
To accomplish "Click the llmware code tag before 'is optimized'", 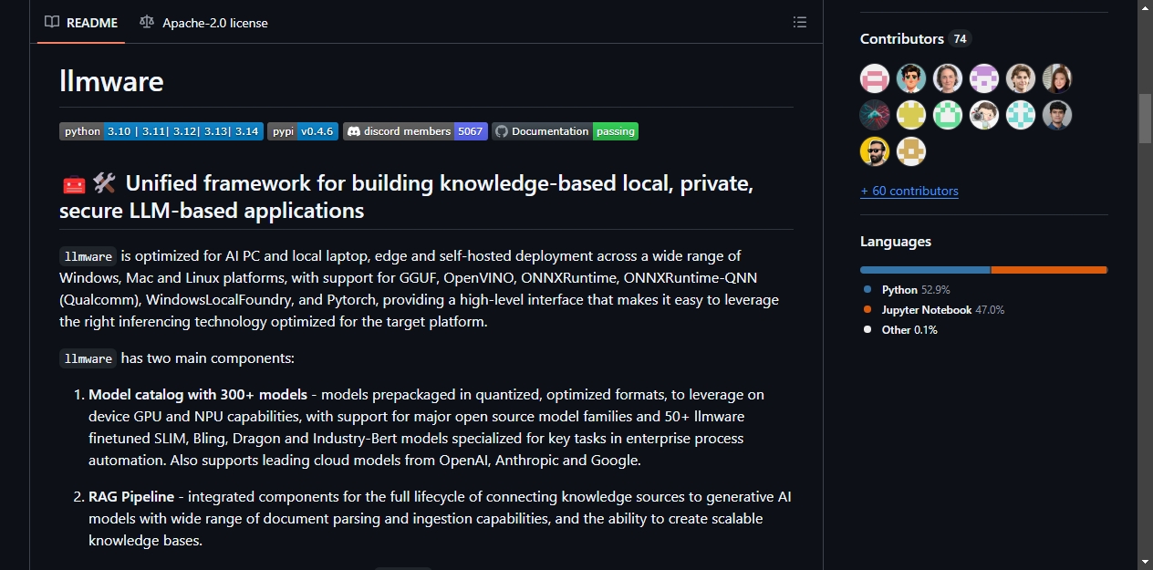I will [x=88, y=256].
